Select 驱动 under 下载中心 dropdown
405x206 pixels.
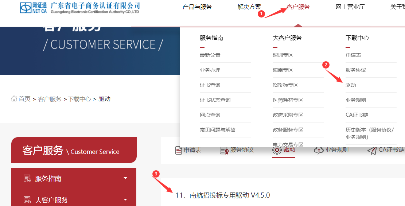[351, 85]
